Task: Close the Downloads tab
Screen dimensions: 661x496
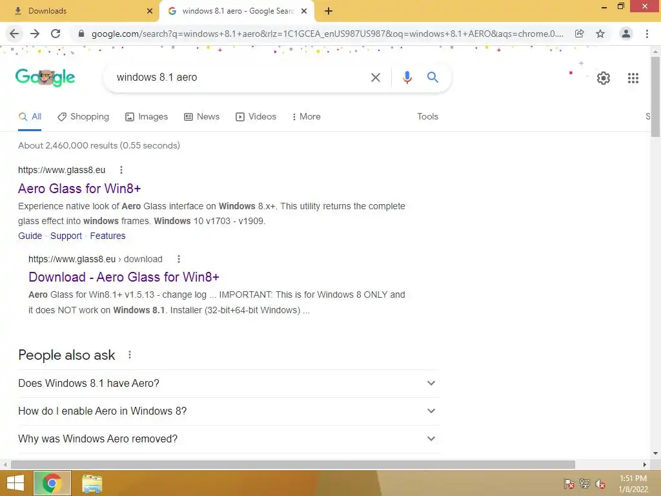Action: pyautogui.click(x=150, y=11)
